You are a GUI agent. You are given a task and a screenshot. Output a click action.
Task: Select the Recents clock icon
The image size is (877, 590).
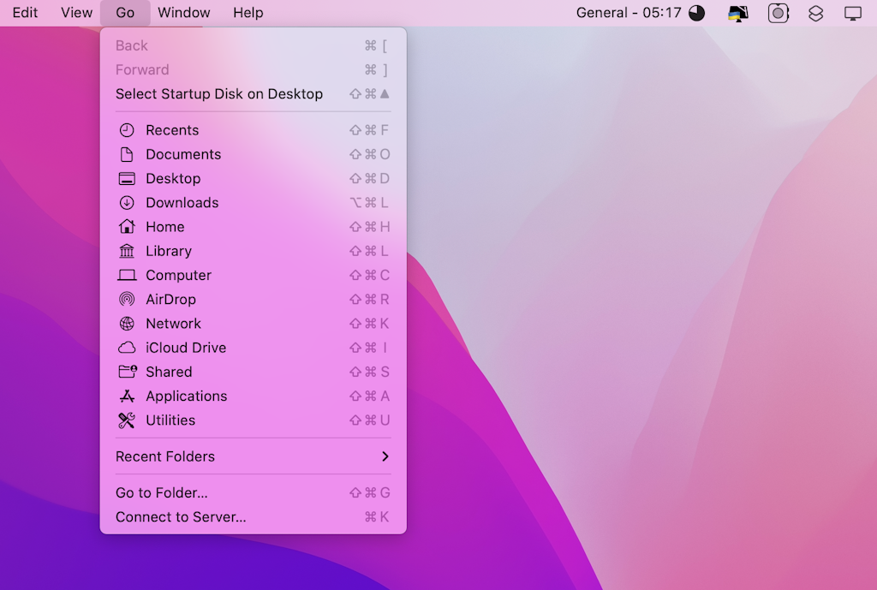[127, 129]
